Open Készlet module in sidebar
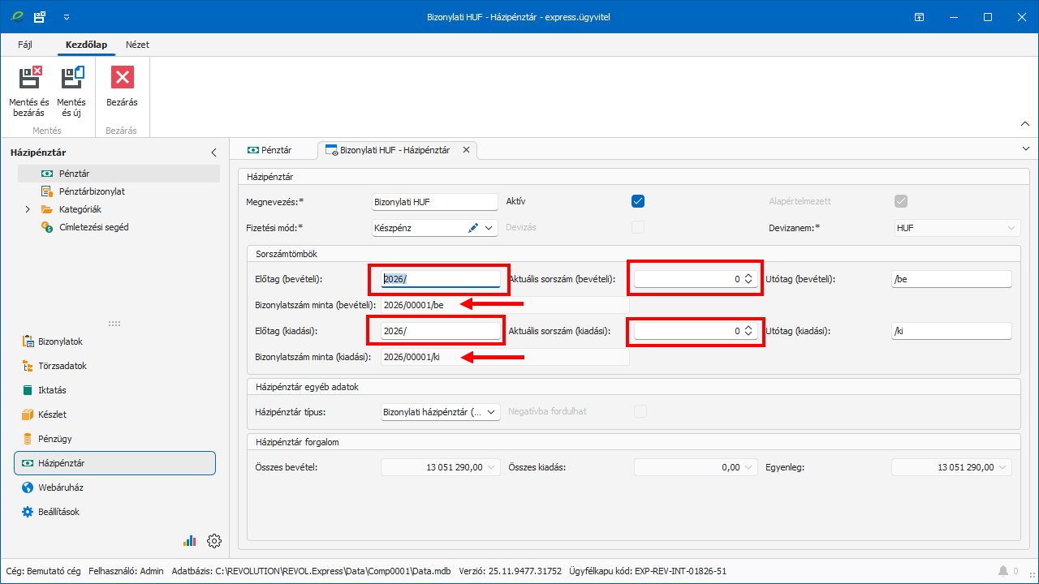 coord(52,414)
